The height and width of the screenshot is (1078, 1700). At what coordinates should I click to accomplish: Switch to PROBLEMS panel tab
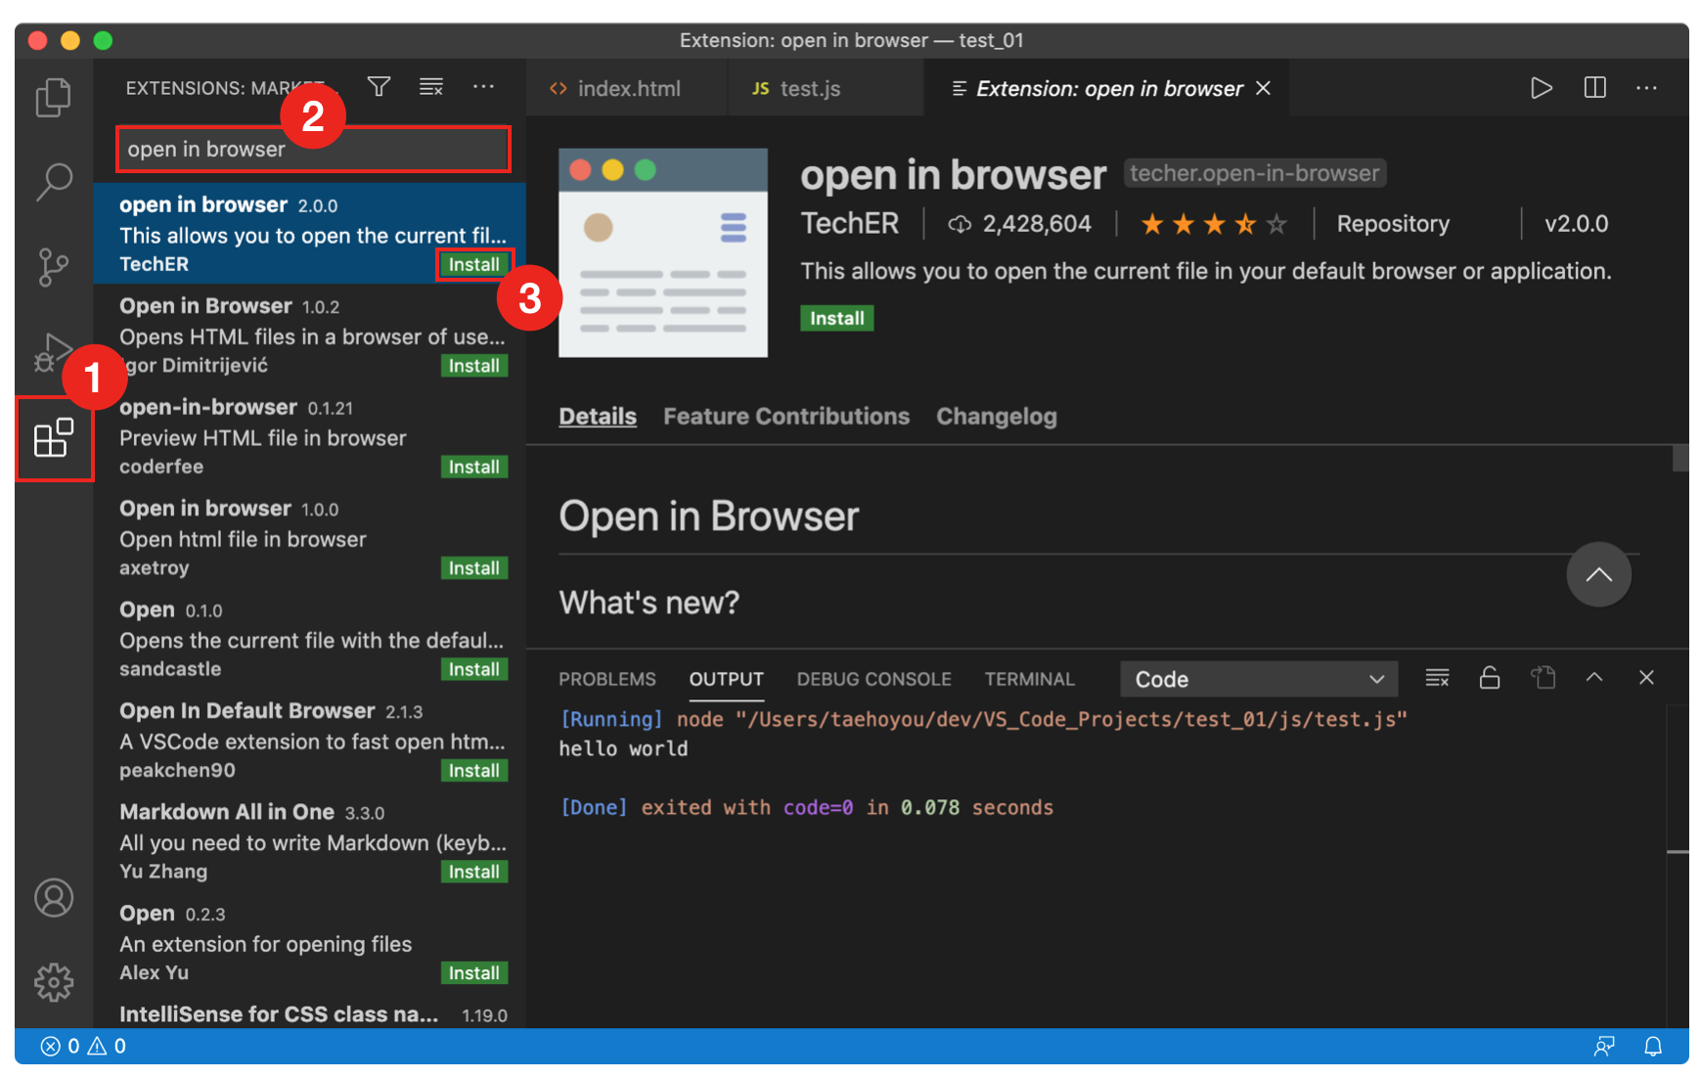click(607, 679)
